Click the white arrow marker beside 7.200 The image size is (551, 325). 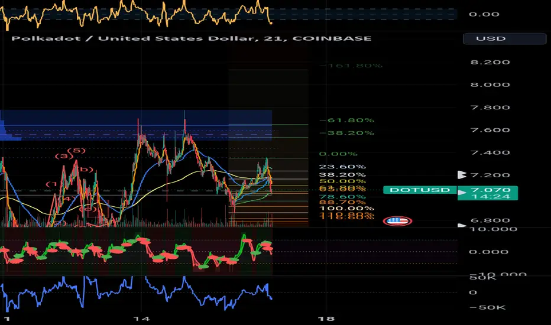point(462,175)
